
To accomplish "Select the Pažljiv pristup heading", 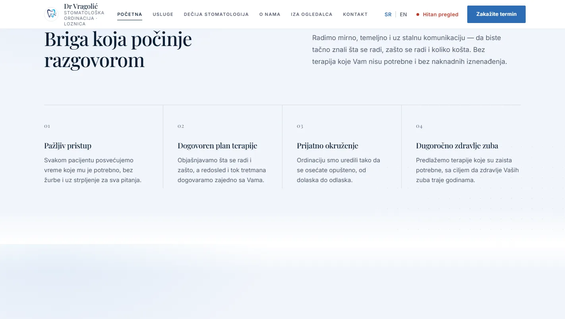I will coord(68,146).
